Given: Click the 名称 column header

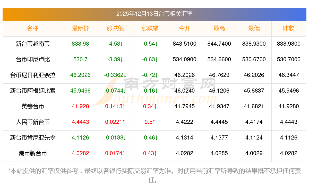Looking at the screenshot, I should tap(33, 28).
